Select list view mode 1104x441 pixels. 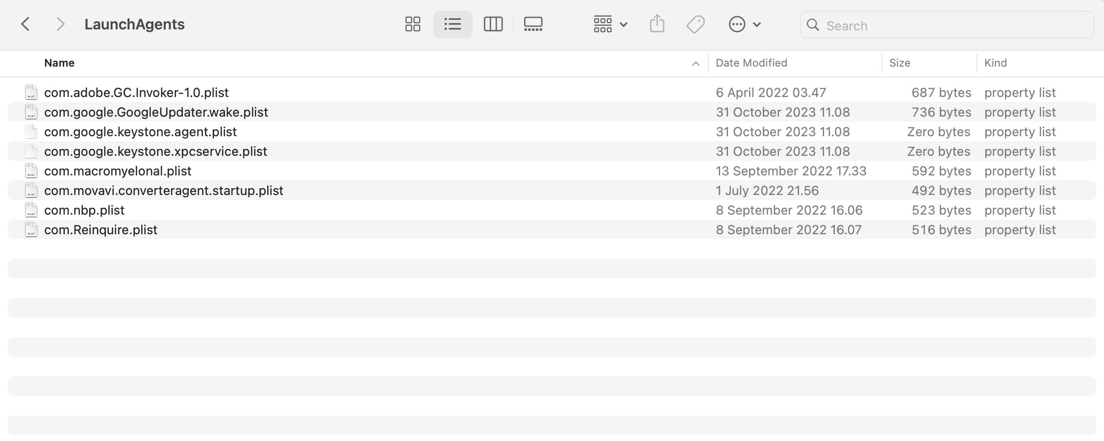(452, 24)
